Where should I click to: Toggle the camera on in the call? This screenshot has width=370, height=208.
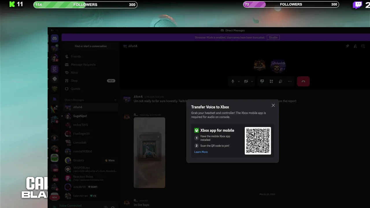[x=246, y=81]
